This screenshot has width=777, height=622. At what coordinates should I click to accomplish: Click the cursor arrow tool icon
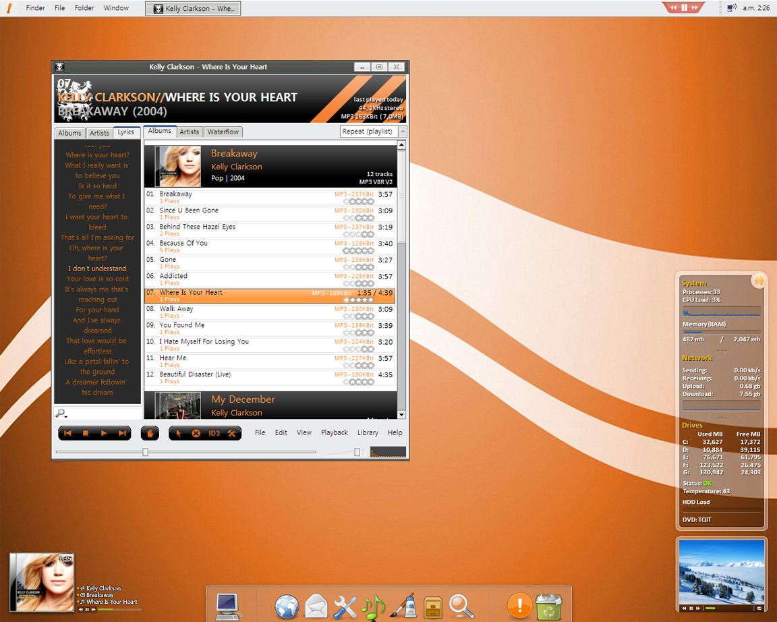[x=178, y=433]
